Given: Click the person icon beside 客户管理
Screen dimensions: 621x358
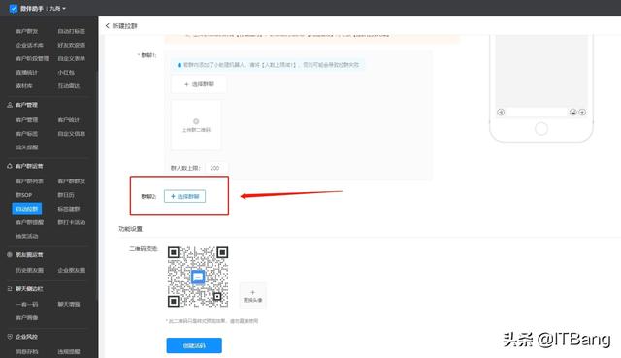Looking at the screenshot, I should coord(10,105).
